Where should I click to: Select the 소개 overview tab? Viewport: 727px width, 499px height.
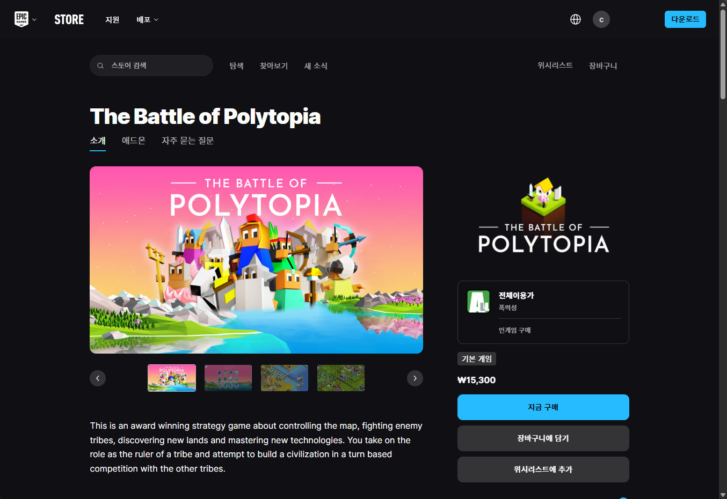98,141
